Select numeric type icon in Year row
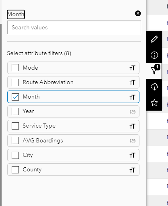This screenshot has width=168, height=206. (x=132, y=112)
